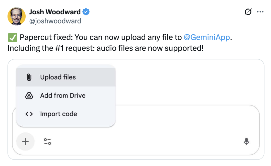Click the blue verified badge

[86, 12]
